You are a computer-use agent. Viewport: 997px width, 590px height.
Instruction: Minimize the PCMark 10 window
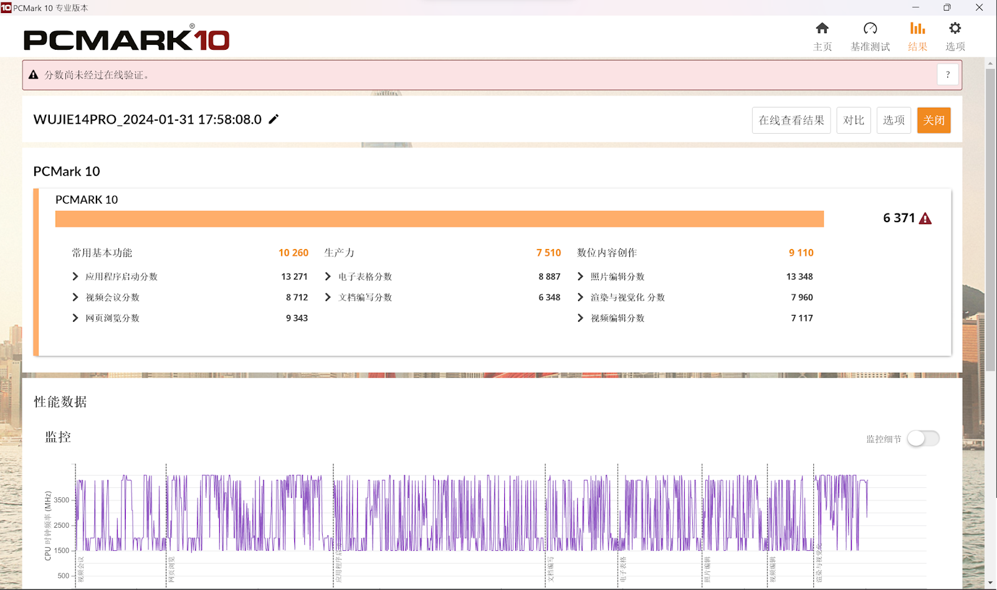pos(915,7)
